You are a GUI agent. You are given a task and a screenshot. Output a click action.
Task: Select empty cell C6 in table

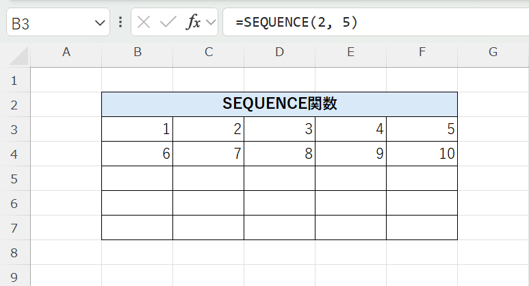tap(208, 203)
